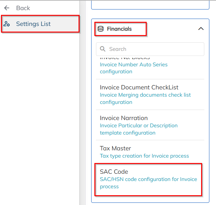Viewport: 216px width, 205px height.
Task: Open the Settings List menu item
Action: click(33, 24)
